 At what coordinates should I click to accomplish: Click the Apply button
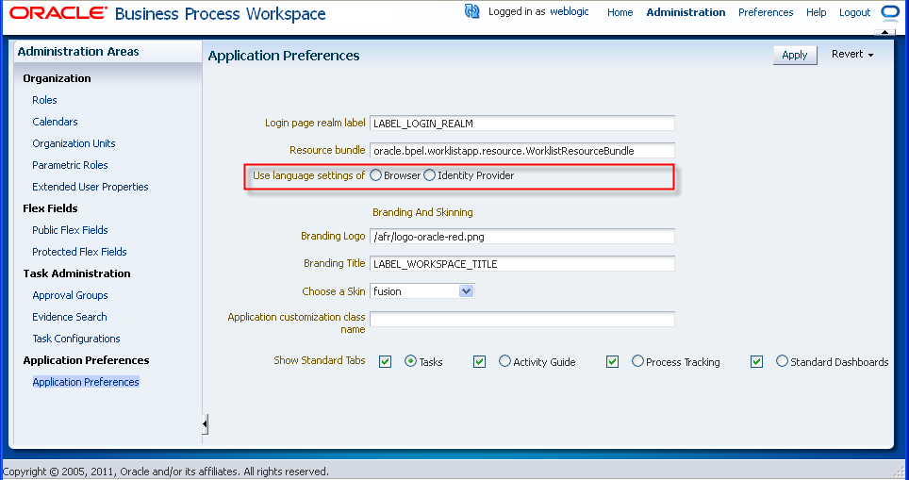pyautogui.click(x=795, y=55)
